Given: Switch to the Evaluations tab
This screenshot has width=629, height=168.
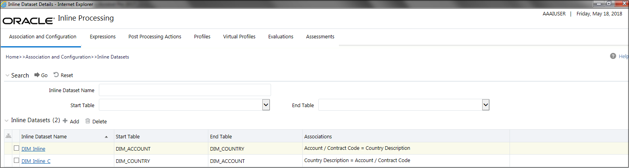Looking at the screenshot, I should point(281,37).
